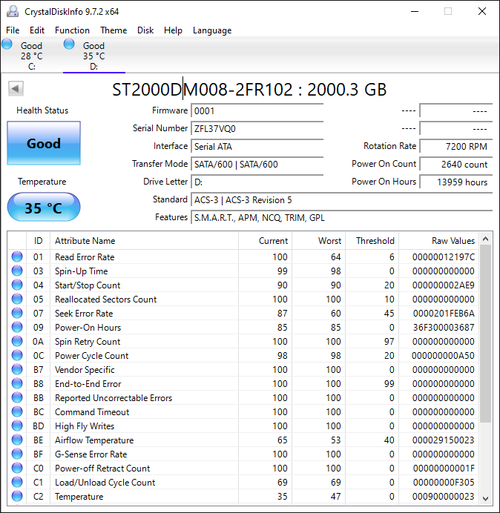
Task: Open the Help menu
Action: (x=173, y=30)
